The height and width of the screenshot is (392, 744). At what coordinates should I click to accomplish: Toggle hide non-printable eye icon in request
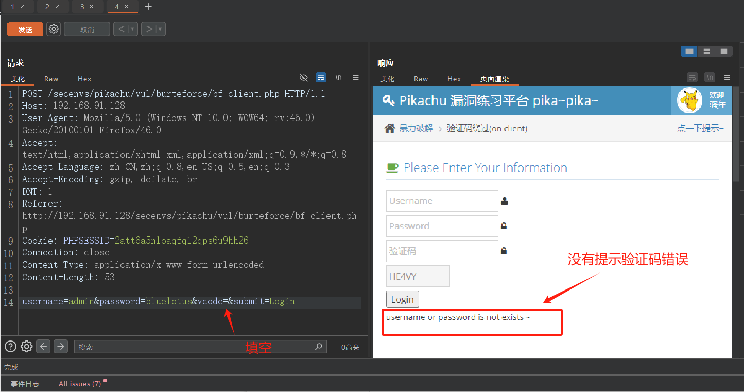tap(304, 78)
